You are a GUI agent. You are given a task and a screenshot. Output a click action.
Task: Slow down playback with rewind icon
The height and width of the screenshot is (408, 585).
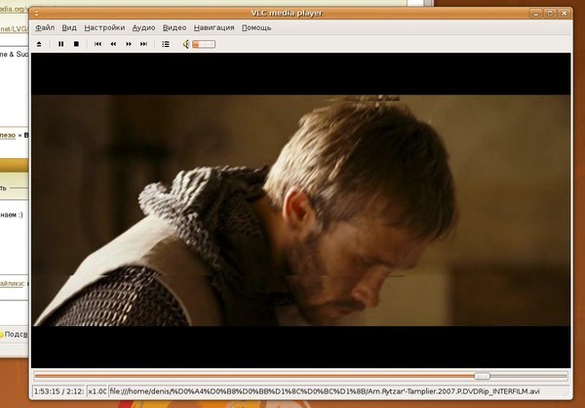click(x=113, y=44)
